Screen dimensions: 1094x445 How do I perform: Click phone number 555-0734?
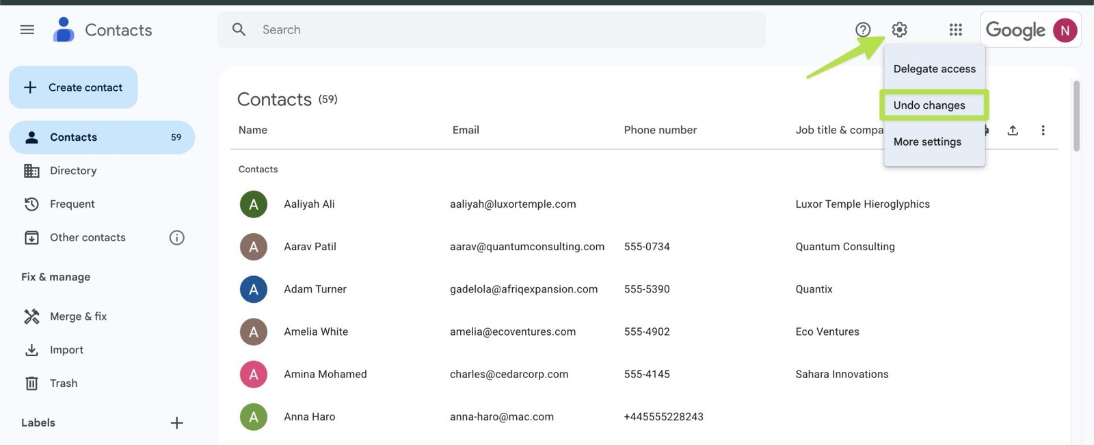click(647, 246)
